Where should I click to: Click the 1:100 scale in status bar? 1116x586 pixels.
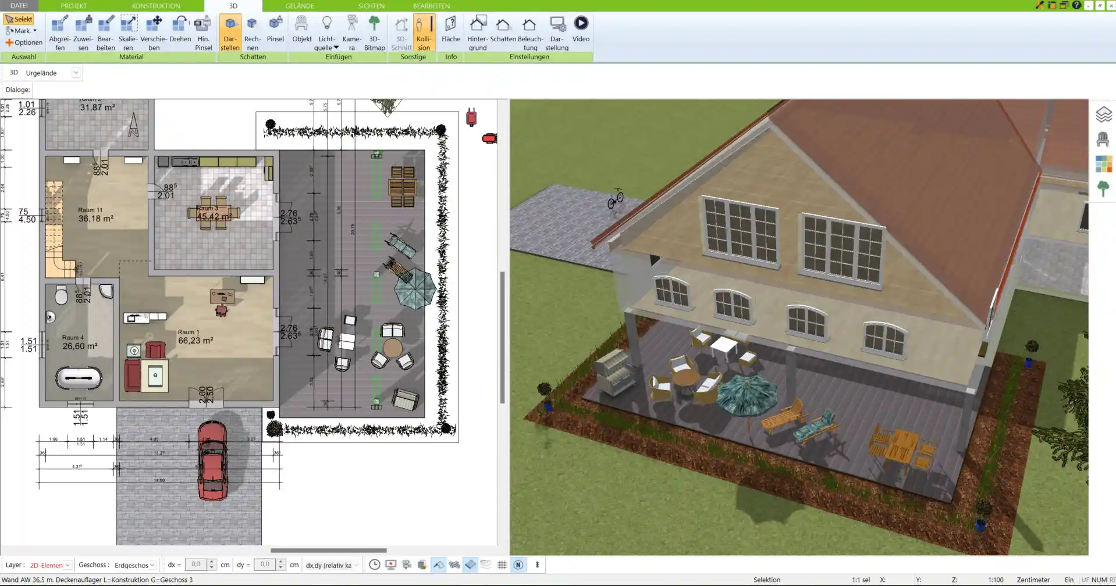tap(996, 580)
